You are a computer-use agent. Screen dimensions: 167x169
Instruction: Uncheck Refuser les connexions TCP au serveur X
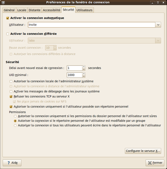click(x=11, y=96)
